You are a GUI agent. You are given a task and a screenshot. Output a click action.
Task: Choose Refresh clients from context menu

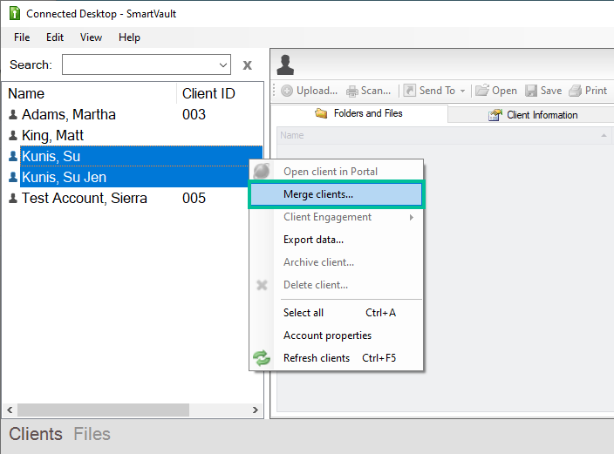pyautogui.click(x=337, y=358)
